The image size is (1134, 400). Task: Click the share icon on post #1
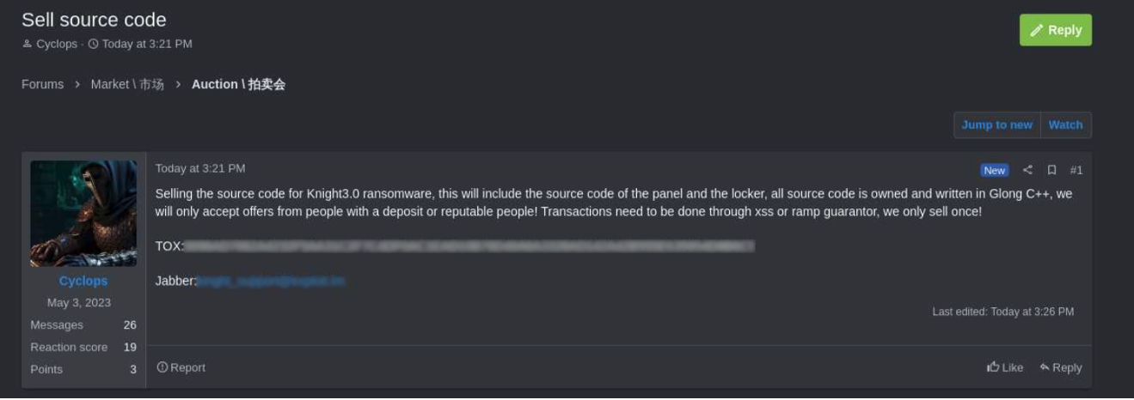(1027, 170)
